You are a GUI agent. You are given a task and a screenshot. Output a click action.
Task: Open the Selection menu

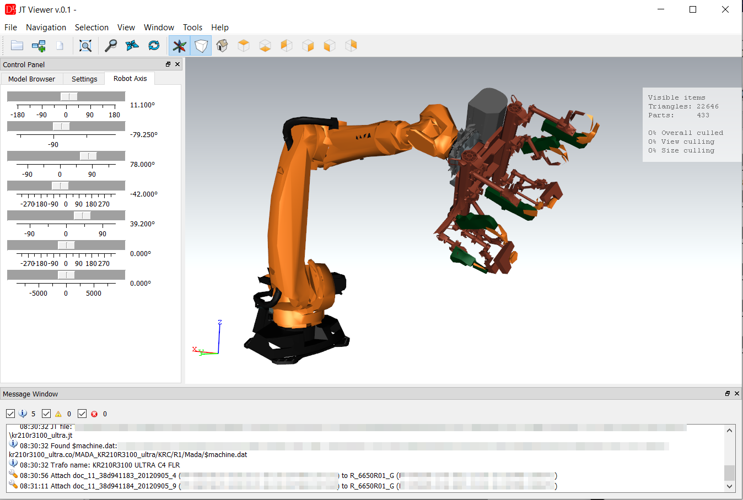click(x=91, y=28)
